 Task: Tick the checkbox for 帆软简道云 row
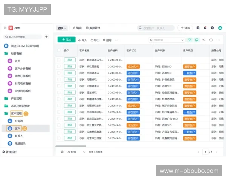pyautogui.click(x=59, y=66)
